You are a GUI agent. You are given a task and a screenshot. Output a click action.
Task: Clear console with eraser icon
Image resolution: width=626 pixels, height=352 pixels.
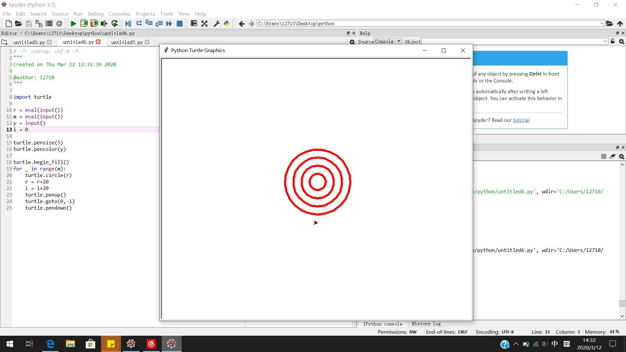tap(612, 156)
